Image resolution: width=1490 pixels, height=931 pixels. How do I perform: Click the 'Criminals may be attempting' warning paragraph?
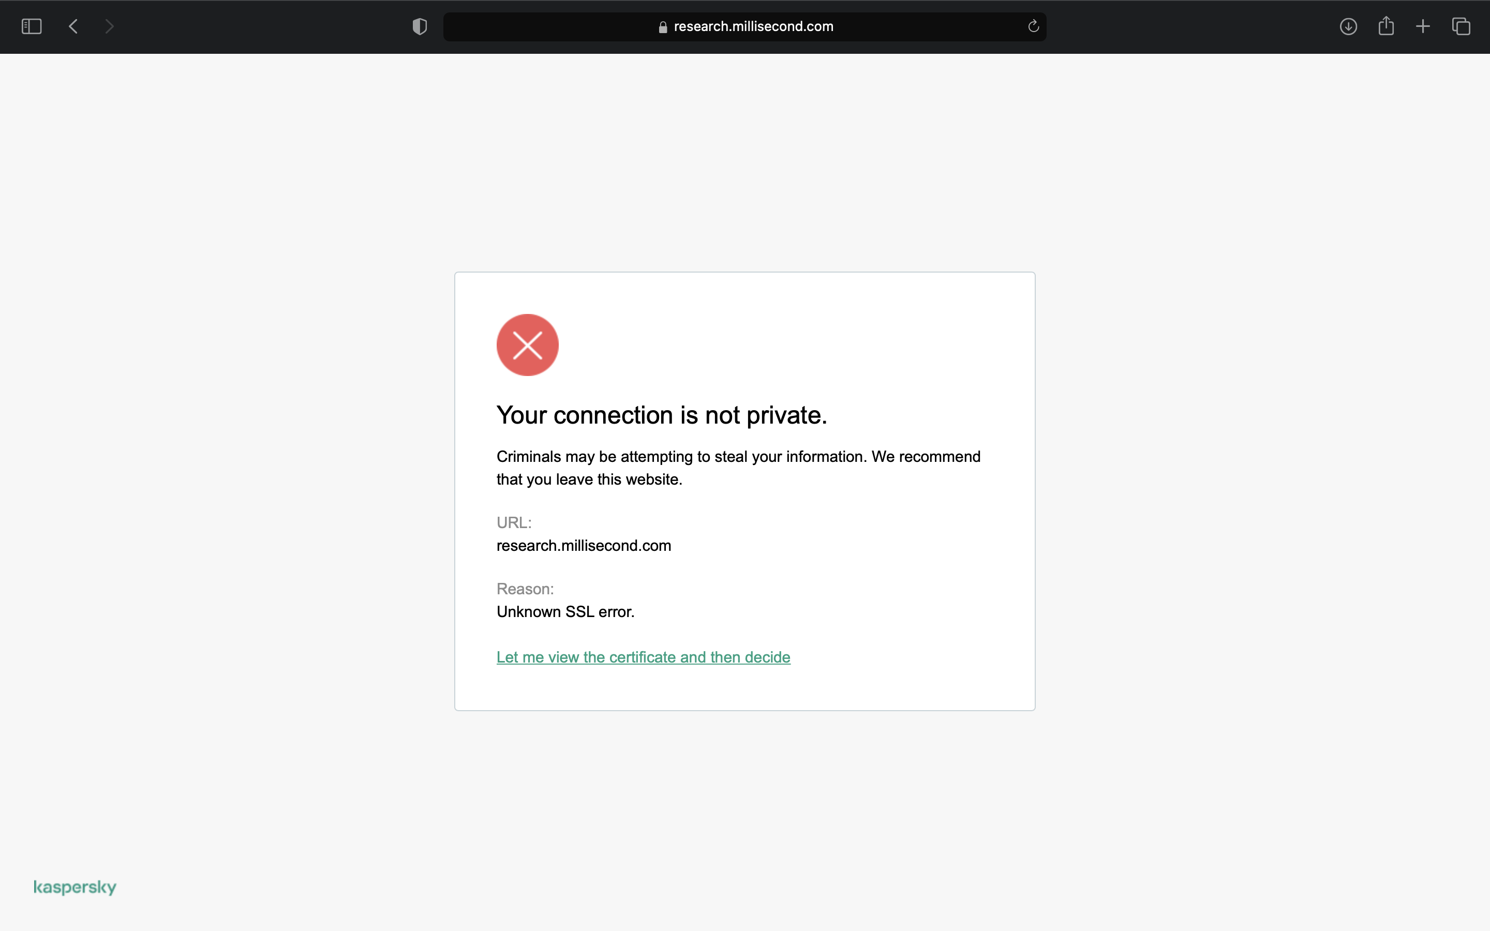click(738, 468)
